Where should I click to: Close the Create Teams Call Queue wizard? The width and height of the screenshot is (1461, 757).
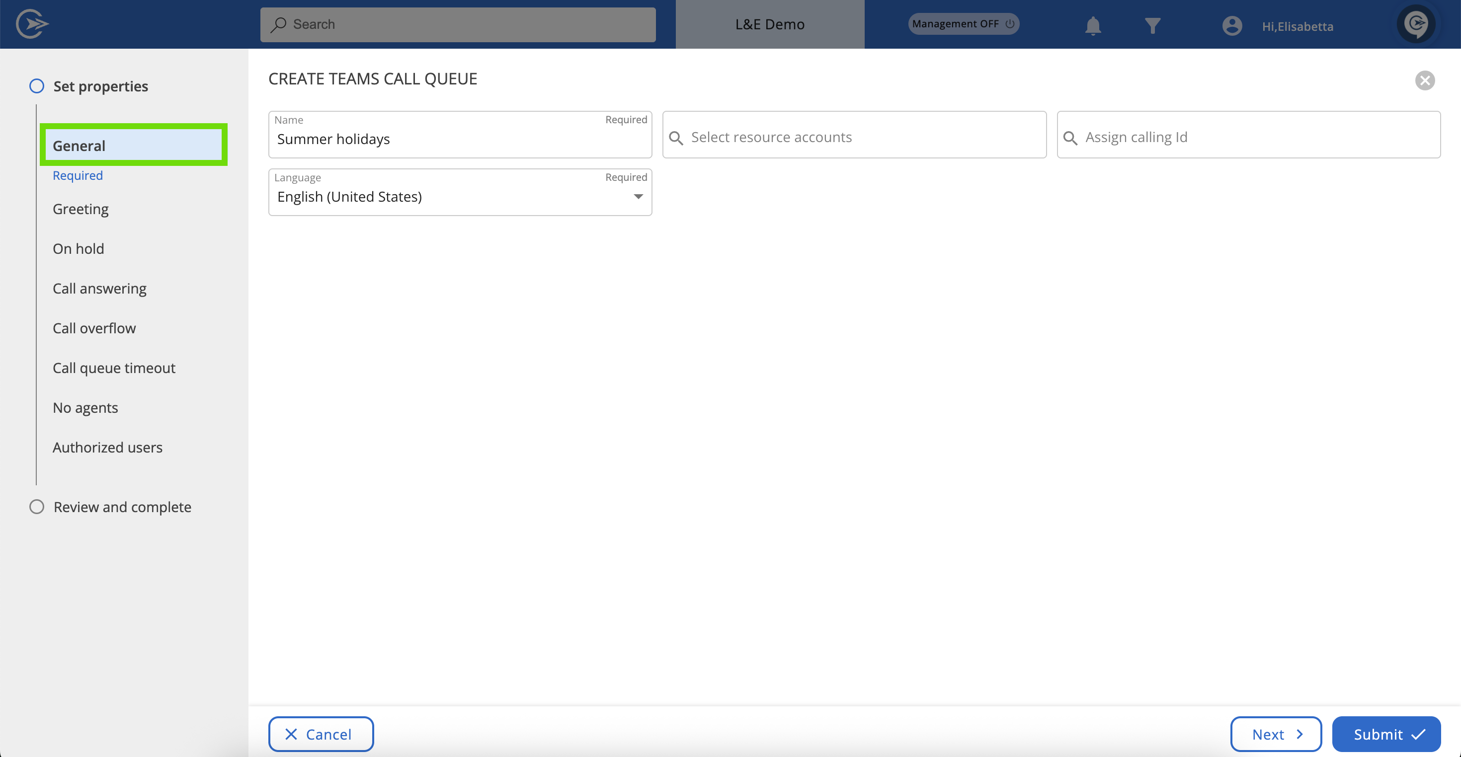click(x=1425, y=80)
